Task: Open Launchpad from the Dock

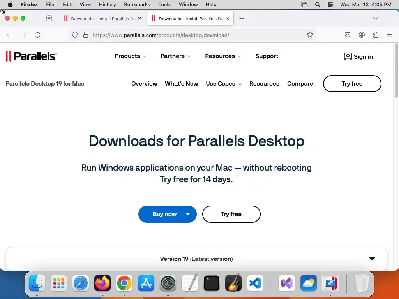Action: point(59,283)
